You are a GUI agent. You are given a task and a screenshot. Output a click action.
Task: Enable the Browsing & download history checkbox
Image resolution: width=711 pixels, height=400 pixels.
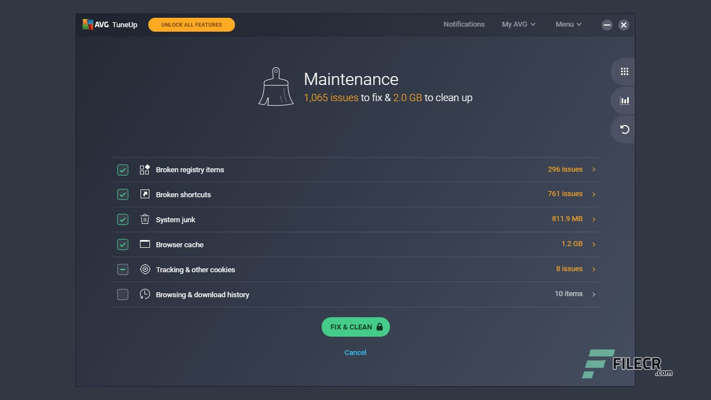tap(123, 294)
